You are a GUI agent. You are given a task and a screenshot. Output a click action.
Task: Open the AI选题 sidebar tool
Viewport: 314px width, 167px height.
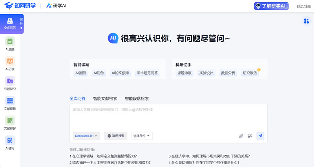(x=10, y=44)
